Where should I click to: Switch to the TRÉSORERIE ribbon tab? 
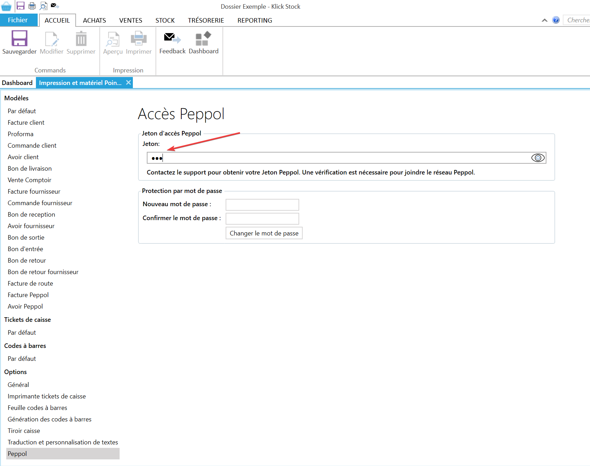(205, 20)
